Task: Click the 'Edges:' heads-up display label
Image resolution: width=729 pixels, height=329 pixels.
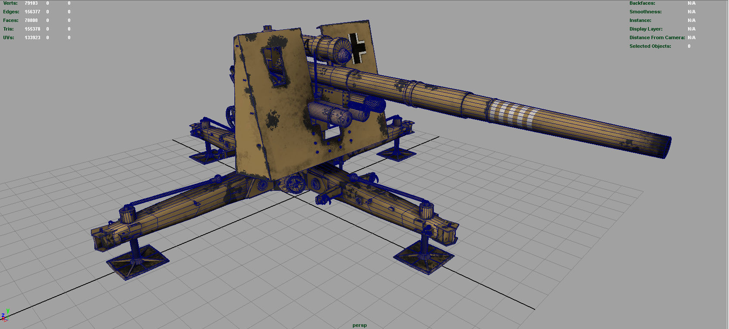Action: coord(11,12)
